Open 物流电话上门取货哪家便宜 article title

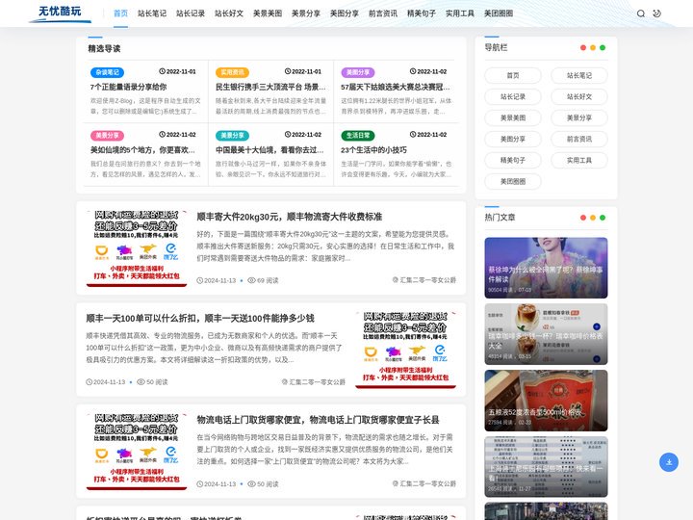pos(319,420)
